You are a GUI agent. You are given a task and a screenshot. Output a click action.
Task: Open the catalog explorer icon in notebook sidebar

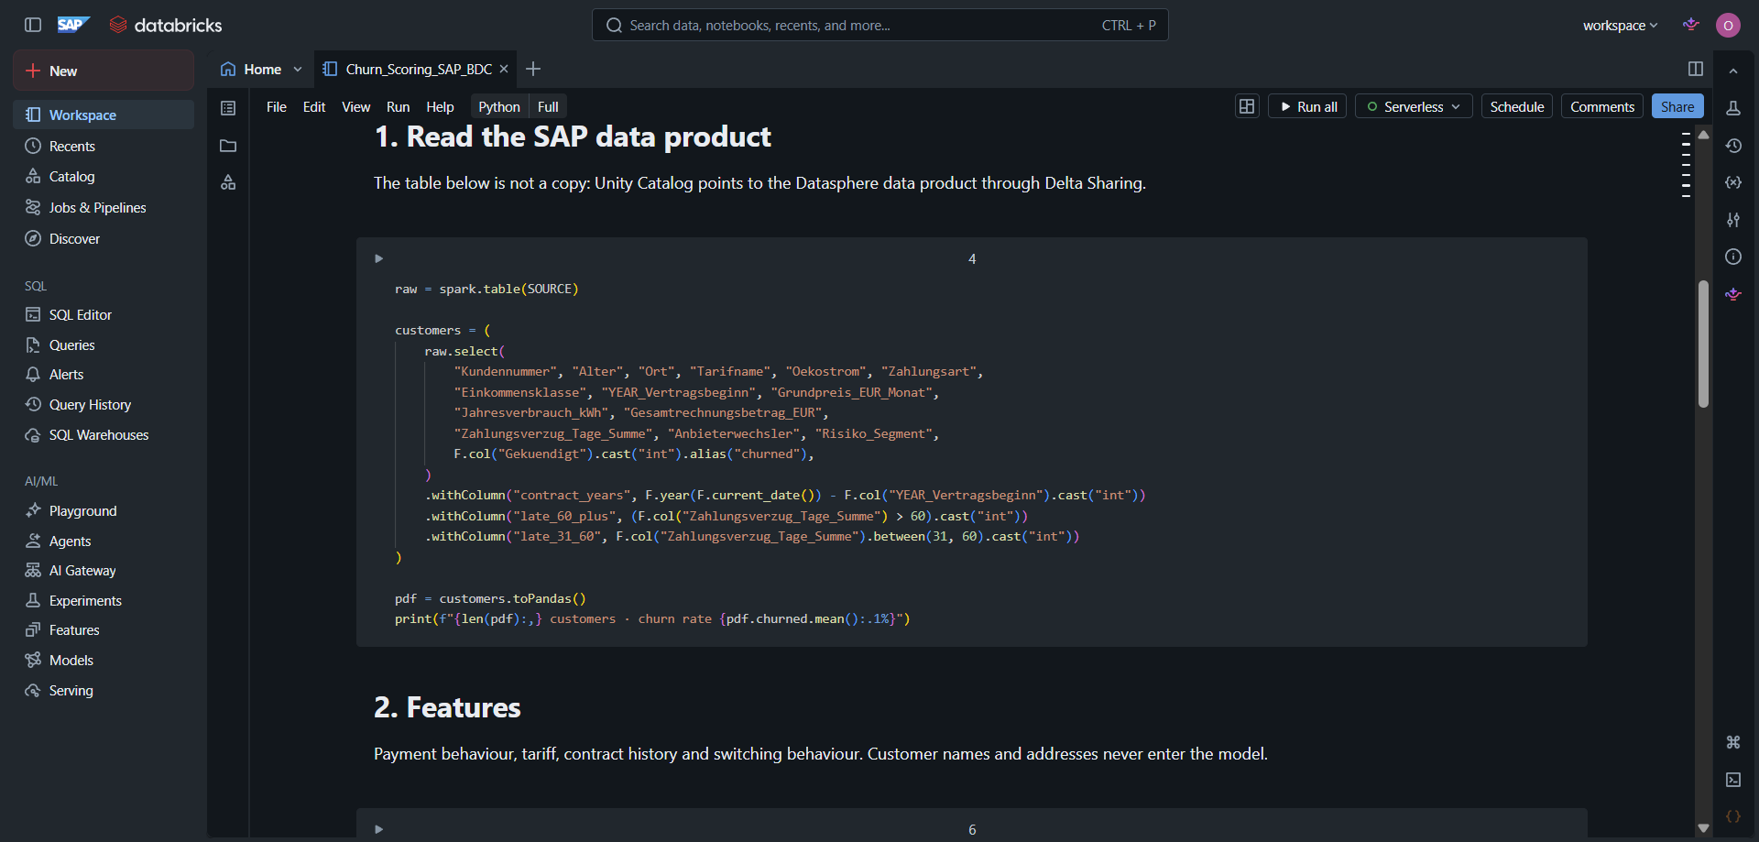coord(228,182)
